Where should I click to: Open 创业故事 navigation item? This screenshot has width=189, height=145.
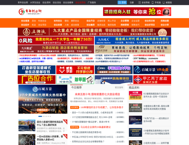(x=58, y=25)
